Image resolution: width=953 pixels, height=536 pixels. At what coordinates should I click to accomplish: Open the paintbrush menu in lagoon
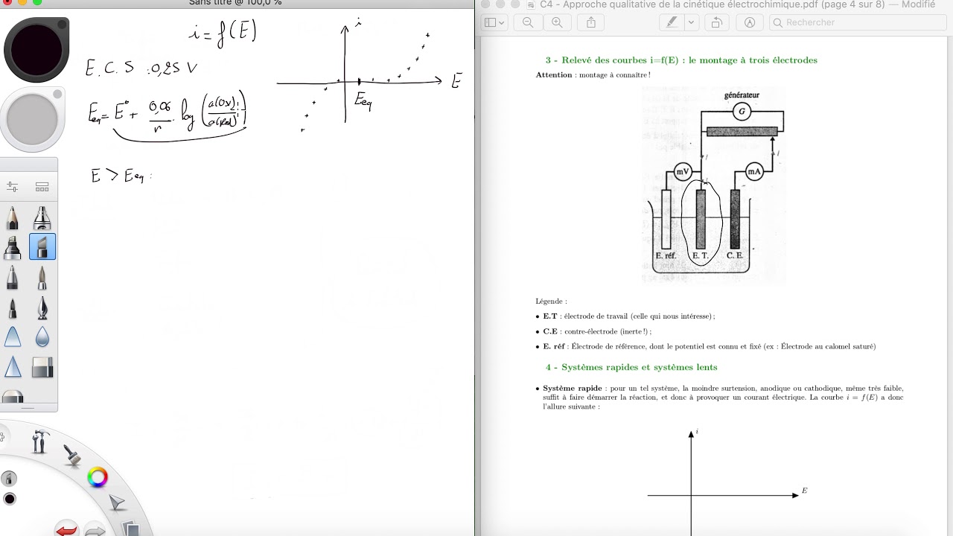[x=72, y=456]
